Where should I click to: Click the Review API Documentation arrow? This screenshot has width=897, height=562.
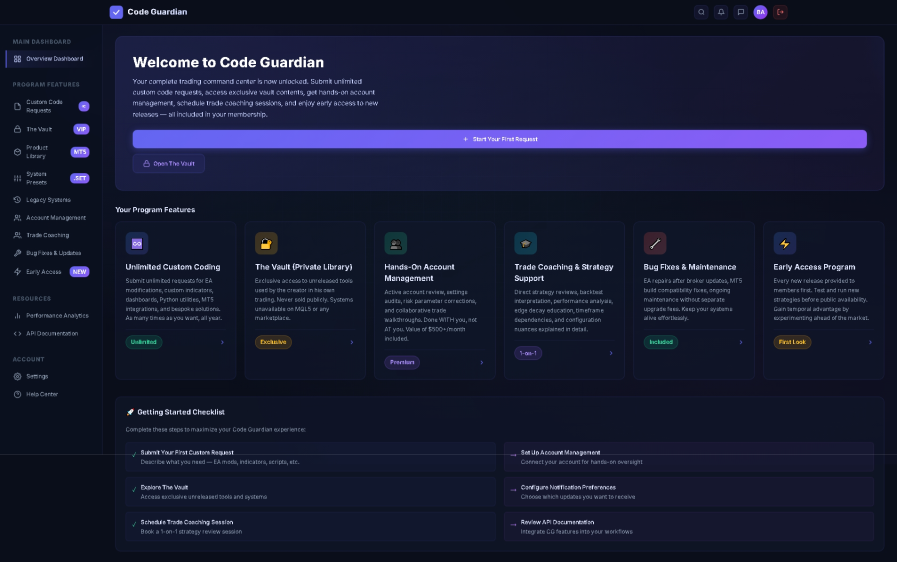point(513,525)
